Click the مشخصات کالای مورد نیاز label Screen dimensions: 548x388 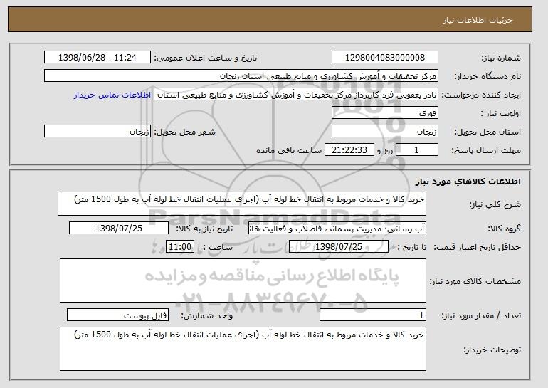click(475, 281)
